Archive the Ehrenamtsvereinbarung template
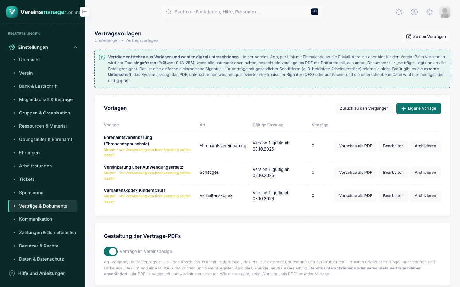 (x=425, y=146)
